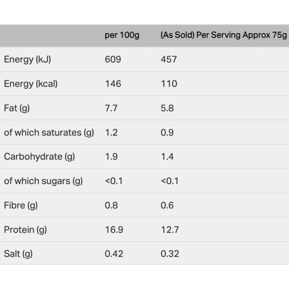289x289 pixels.
Task: Select the 1.9 carbohydrate per 100g value
Action: 111,157
